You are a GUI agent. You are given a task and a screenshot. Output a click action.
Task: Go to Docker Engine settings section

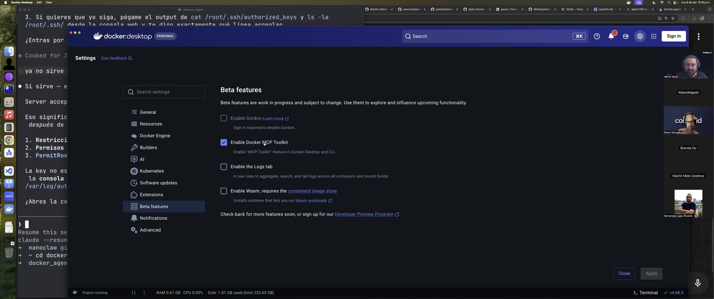[x=155, y=136]
